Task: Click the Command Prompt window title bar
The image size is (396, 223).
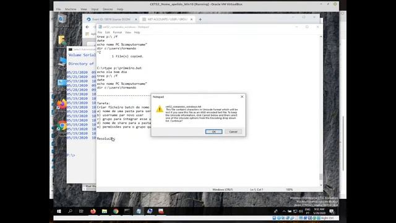Action: [x=81, y=50]
